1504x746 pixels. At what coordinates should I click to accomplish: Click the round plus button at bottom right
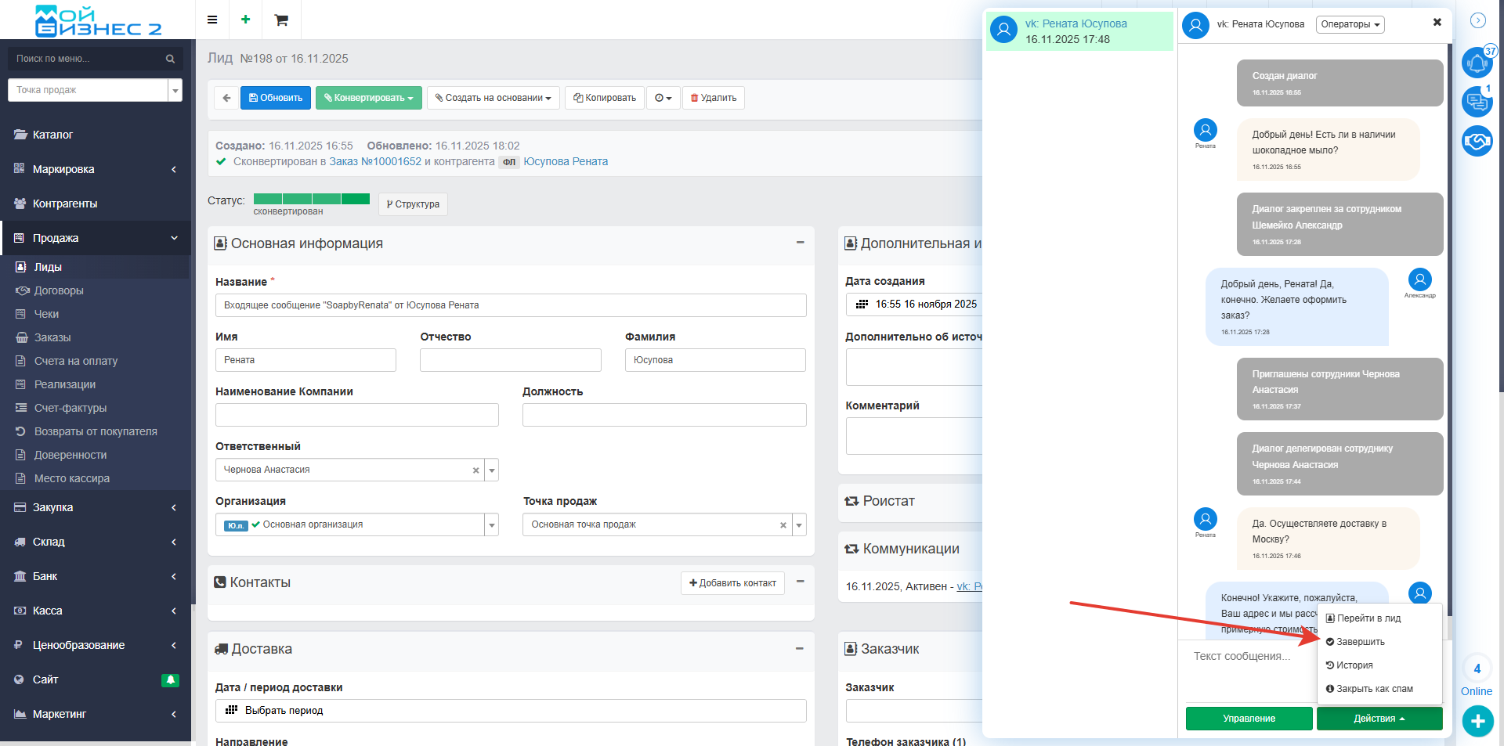(1477, 721)
